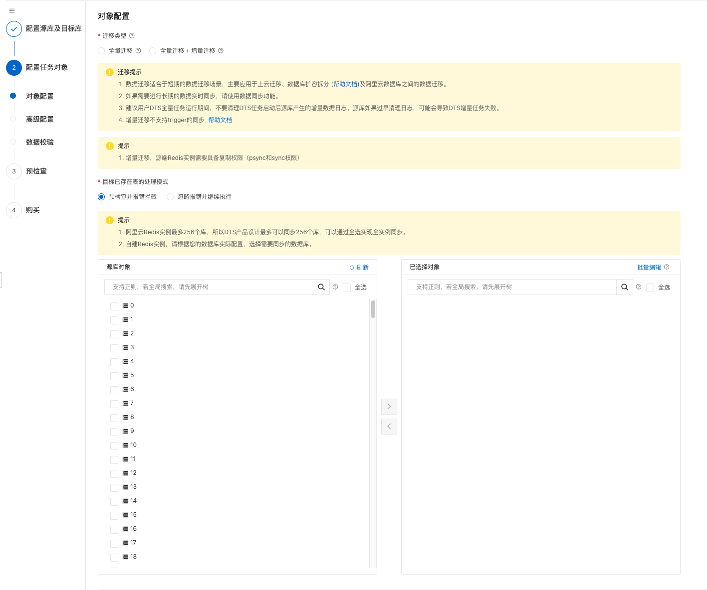Open help icon next to source search
The width and height of the screenshot is (707, 590).
click(x=335, y=287)
